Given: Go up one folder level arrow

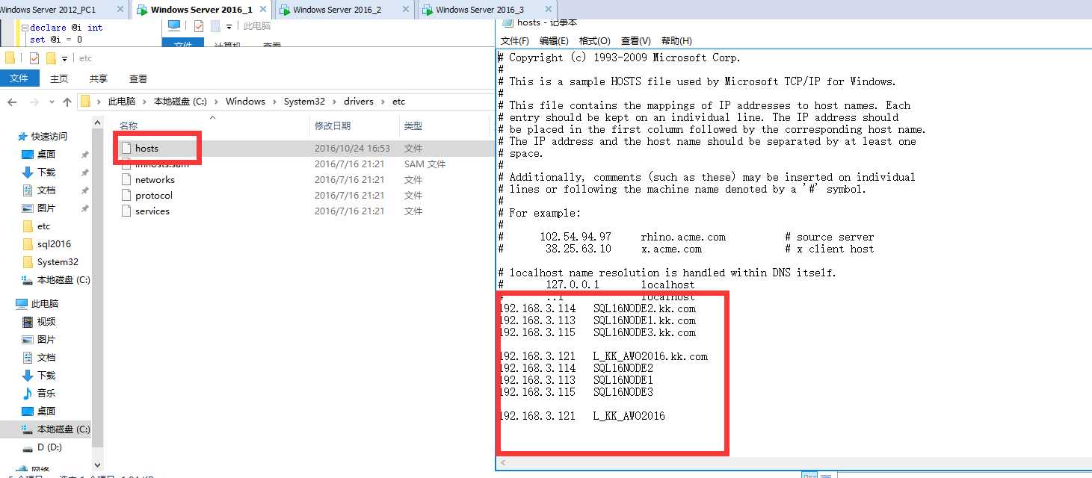Looking at the screenshot, I should click(x=67, y=102).
